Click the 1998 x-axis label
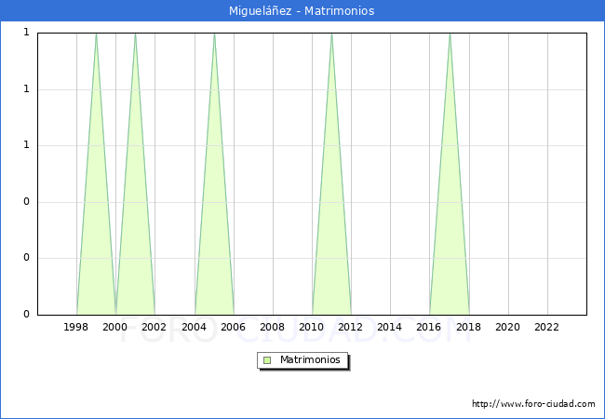Screen dimensions: 605x419 point(76,327)
